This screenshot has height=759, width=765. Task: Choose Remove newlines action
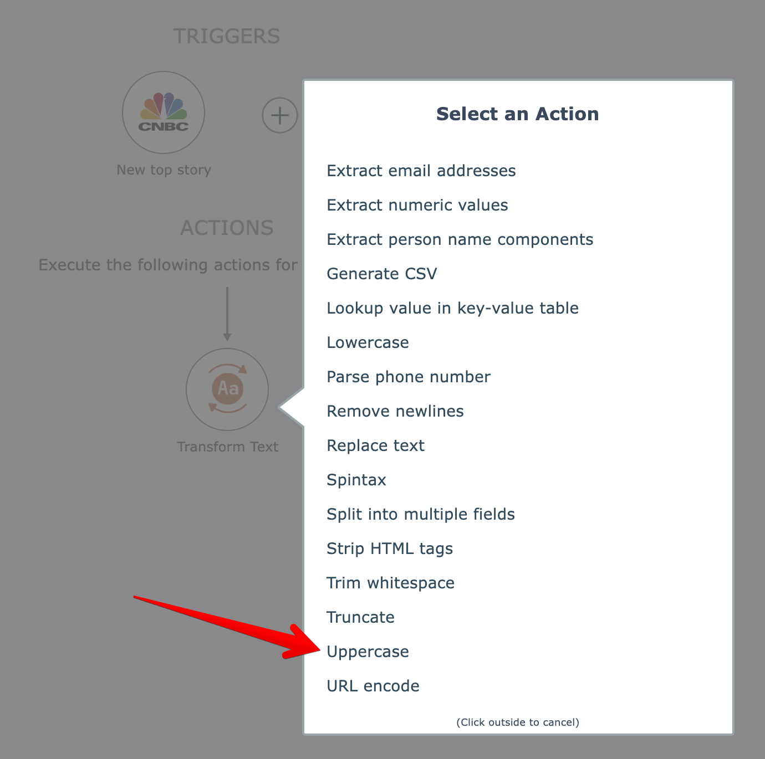pyautogui.click(x=395, y=411)
